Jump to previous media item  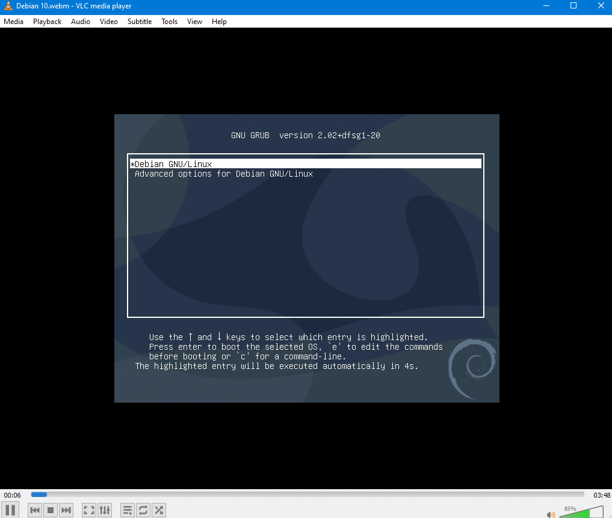35,510
